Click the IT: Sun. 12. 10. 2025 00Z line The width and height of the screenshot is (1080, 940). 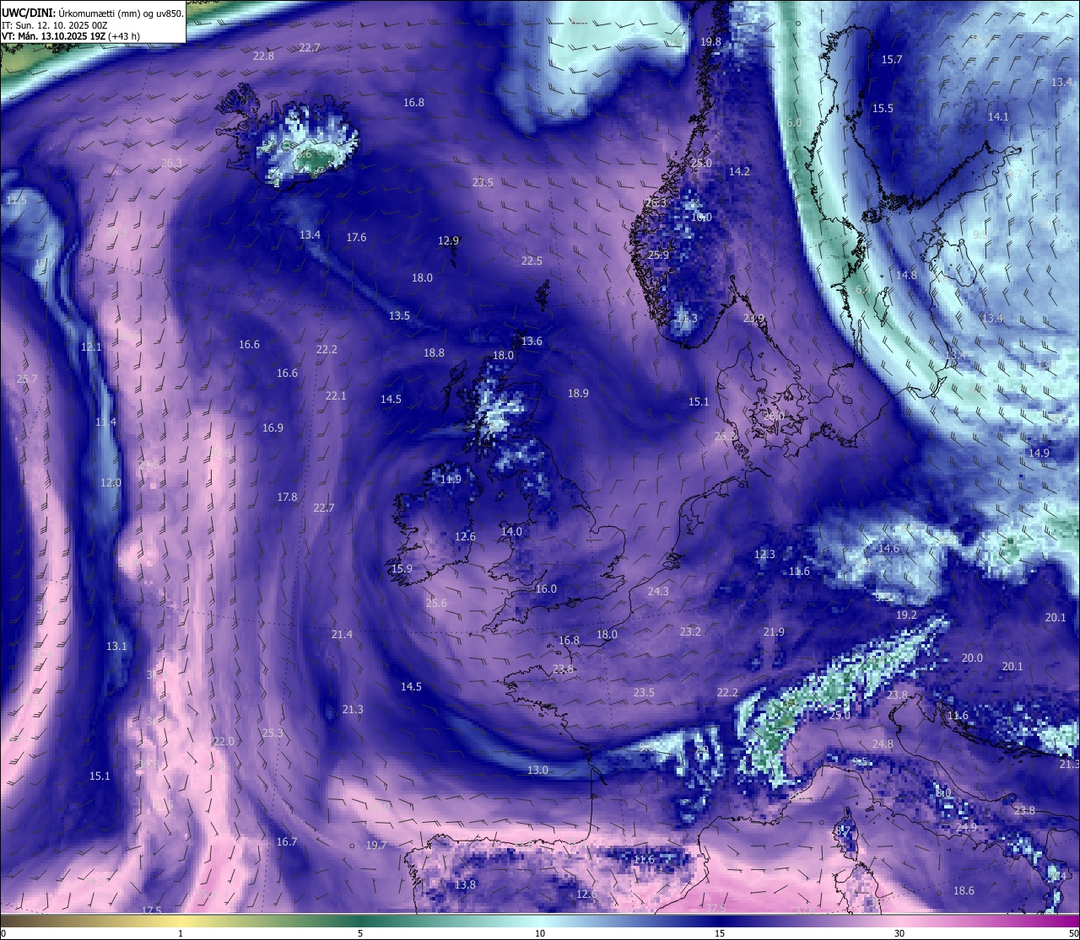pyautogui.click(x=54, y=25)
